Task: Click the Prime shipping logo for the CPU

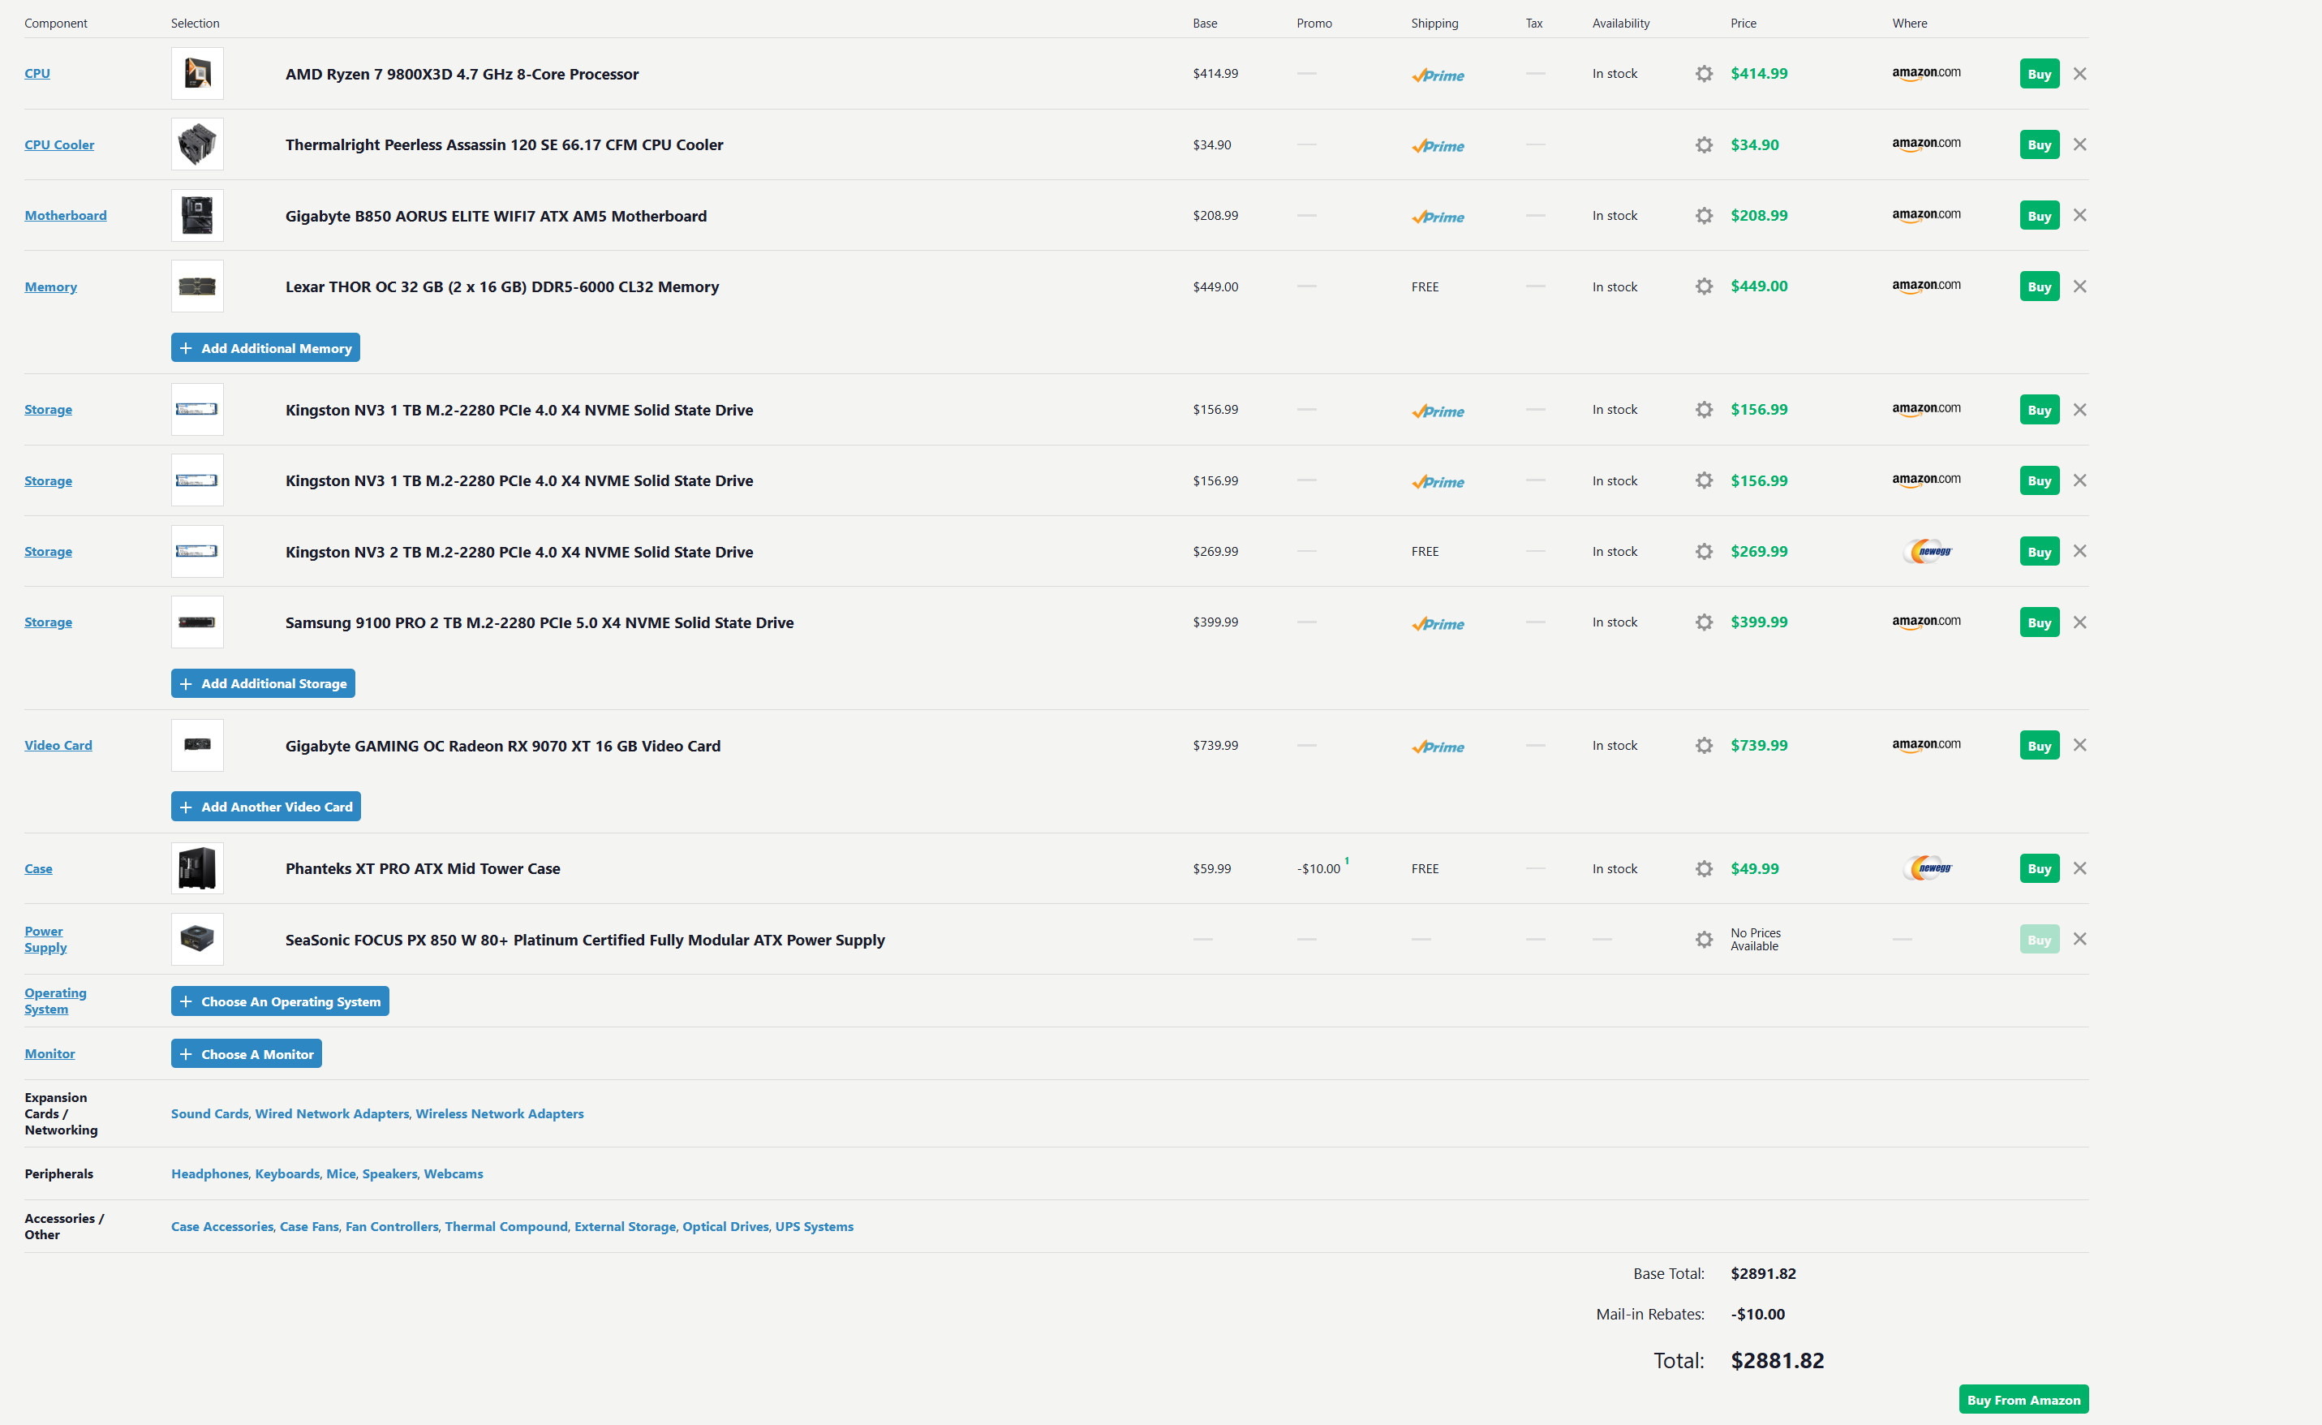Action: (1438, 75)
